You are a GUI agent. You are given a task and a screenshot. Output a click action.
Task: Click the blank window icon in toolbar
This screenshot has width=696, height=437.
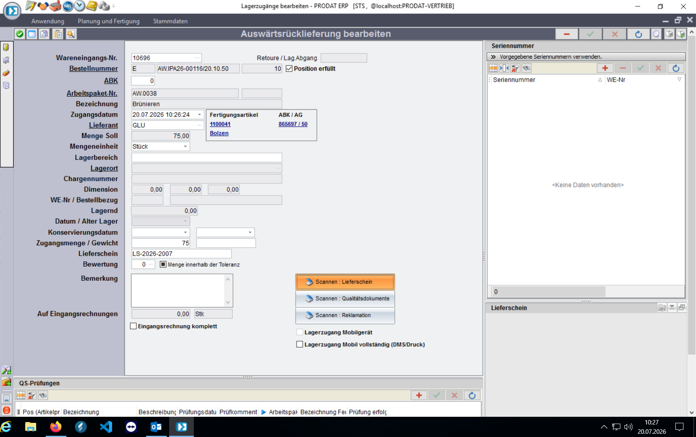(32, 34)
